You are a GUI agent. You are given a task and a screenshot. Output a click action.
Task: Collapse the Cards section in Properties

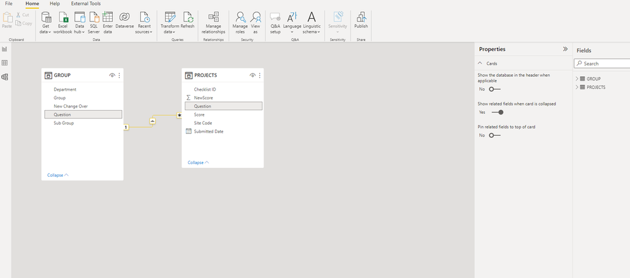[x=480, y=64]
